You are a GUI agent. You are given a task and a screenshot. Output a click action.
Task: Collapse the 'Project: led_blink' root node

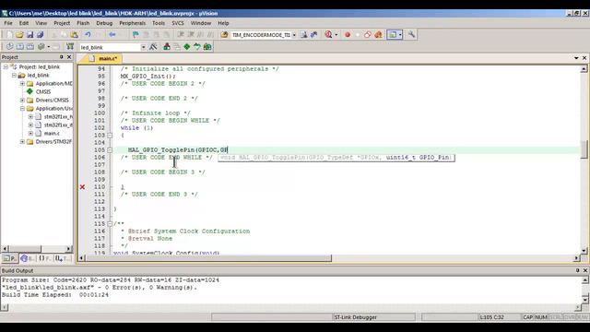[x=6, y=66]
